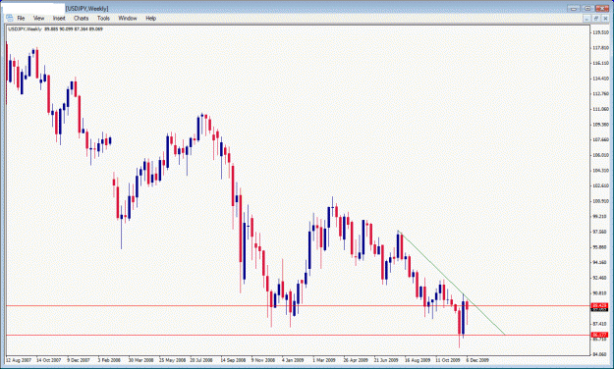The height and width of the screenshot is (369, 614).
Task: Click the 30 Mar 2008 date label
Action: click(140, 360)
